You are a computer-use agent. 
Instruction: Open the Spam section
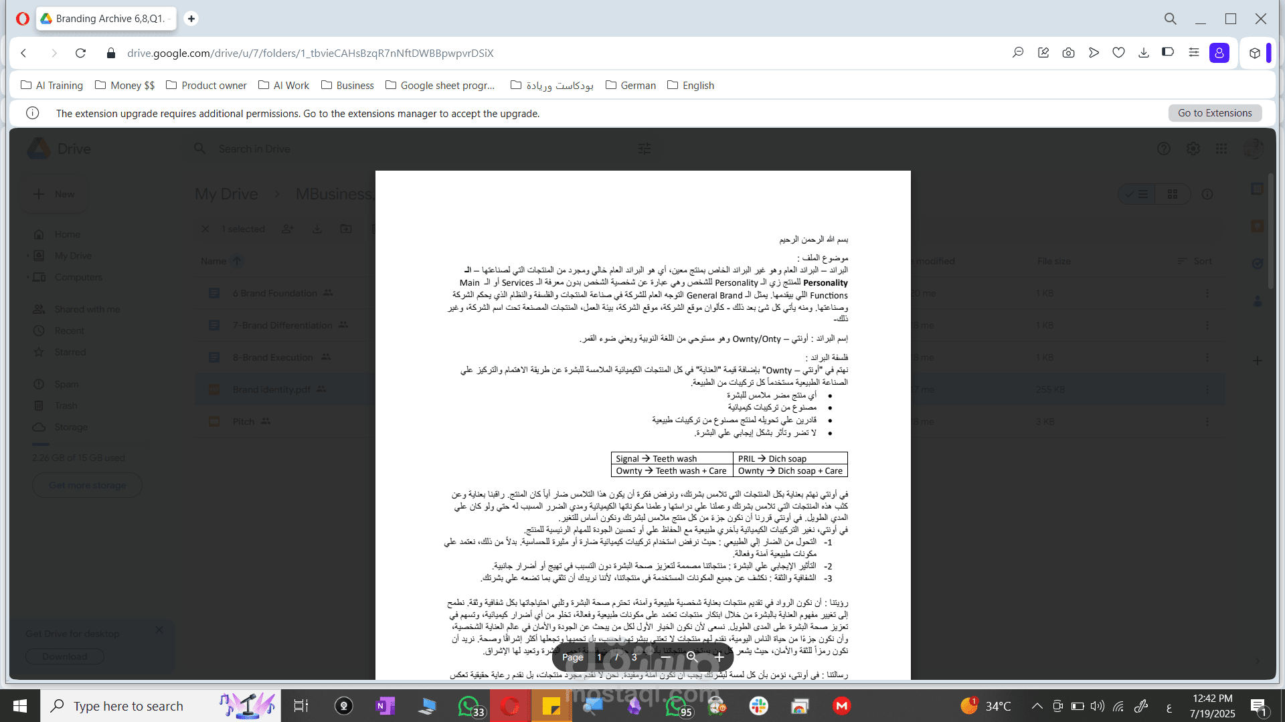[x=66, y=384]
